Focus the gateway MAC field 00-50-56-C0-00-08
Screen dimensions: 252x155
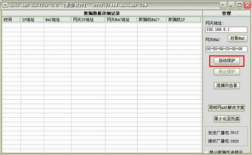(226, 49)
